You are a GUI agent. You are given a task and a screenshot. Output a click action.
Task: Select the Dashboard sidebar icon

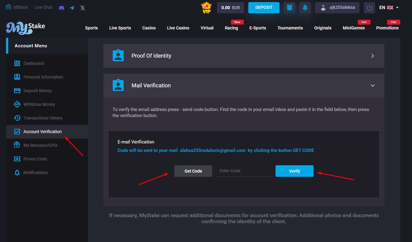(x=17, y=63)
